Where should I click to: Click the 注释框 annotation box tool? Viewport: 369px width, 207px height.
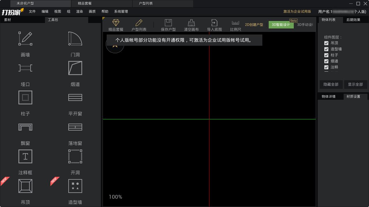[x=25, y=156]
